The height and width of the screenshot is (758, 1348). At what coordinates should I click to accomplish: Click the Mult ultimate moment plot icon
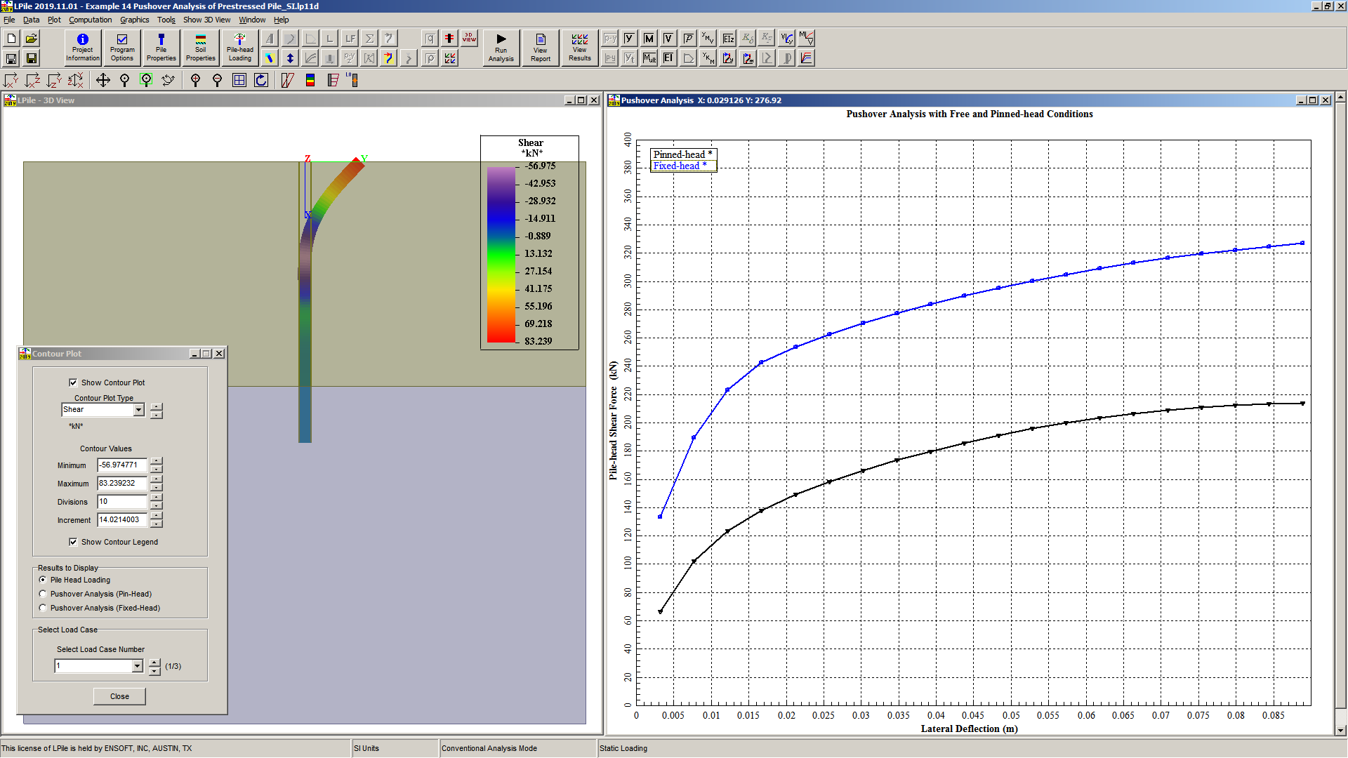649,58
